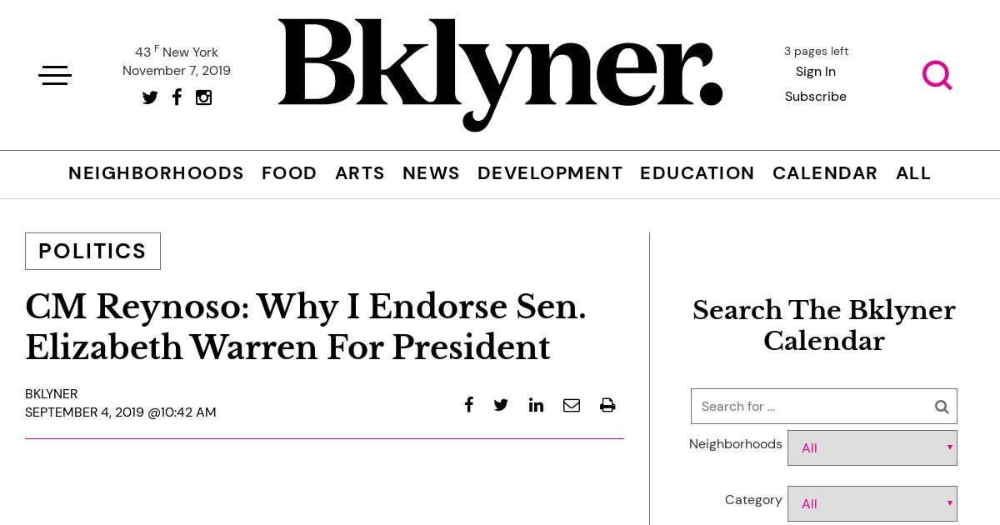Open the POLITICS category tag
1000x525 pixels.
coord(92,251)
